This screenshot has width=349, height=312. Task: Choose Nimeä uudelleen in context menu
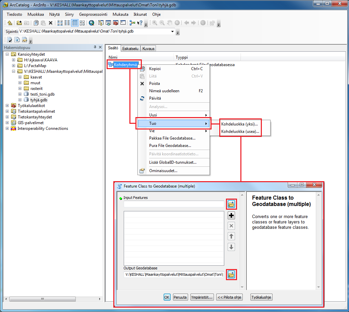pos(174,91)
